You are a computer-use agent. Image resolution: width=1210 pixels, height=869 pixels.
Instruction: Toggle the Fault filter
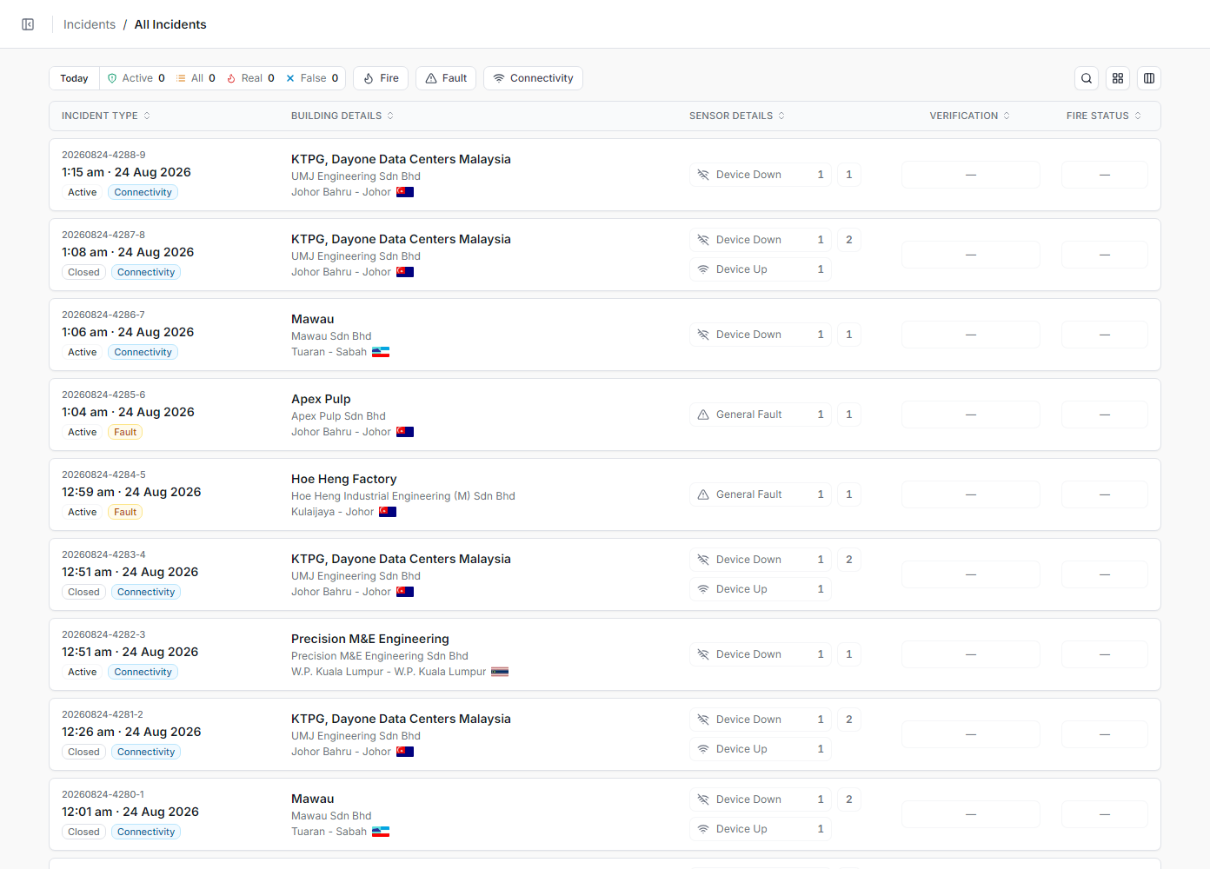point(446,78)
